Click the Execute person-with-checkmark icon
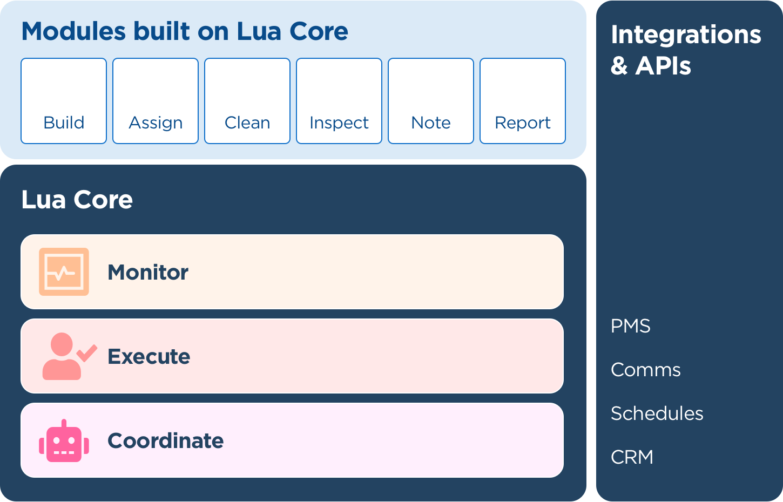The height and width of the screenshot is (502, 783). tap(70, 356)
